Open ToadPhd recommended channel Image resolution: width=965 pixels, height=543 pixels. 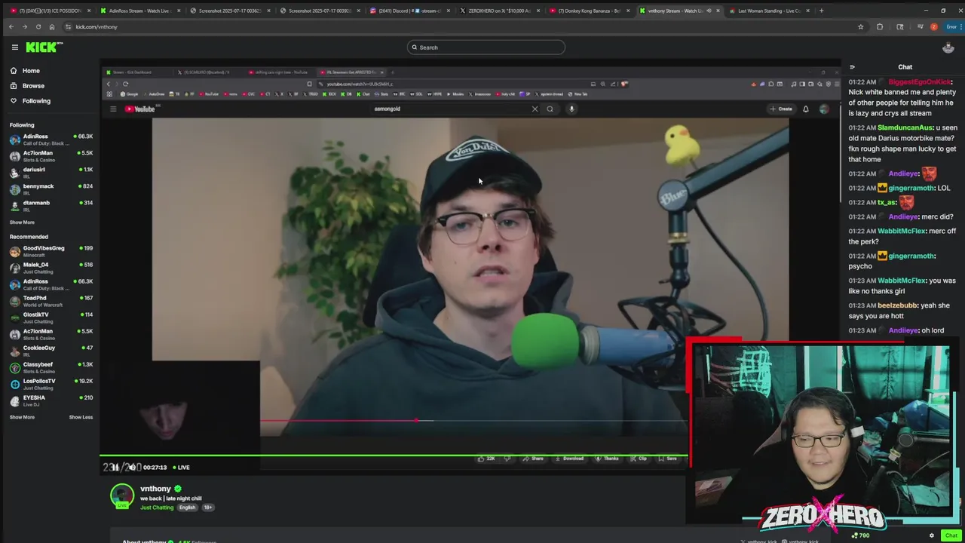point(51,301)
